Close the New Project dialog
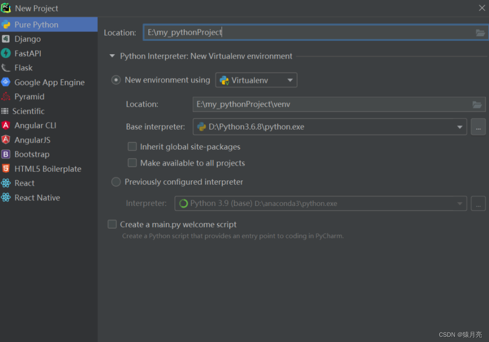Image resolution: width=489 pixels, height=342 pixels. (482, 8)
